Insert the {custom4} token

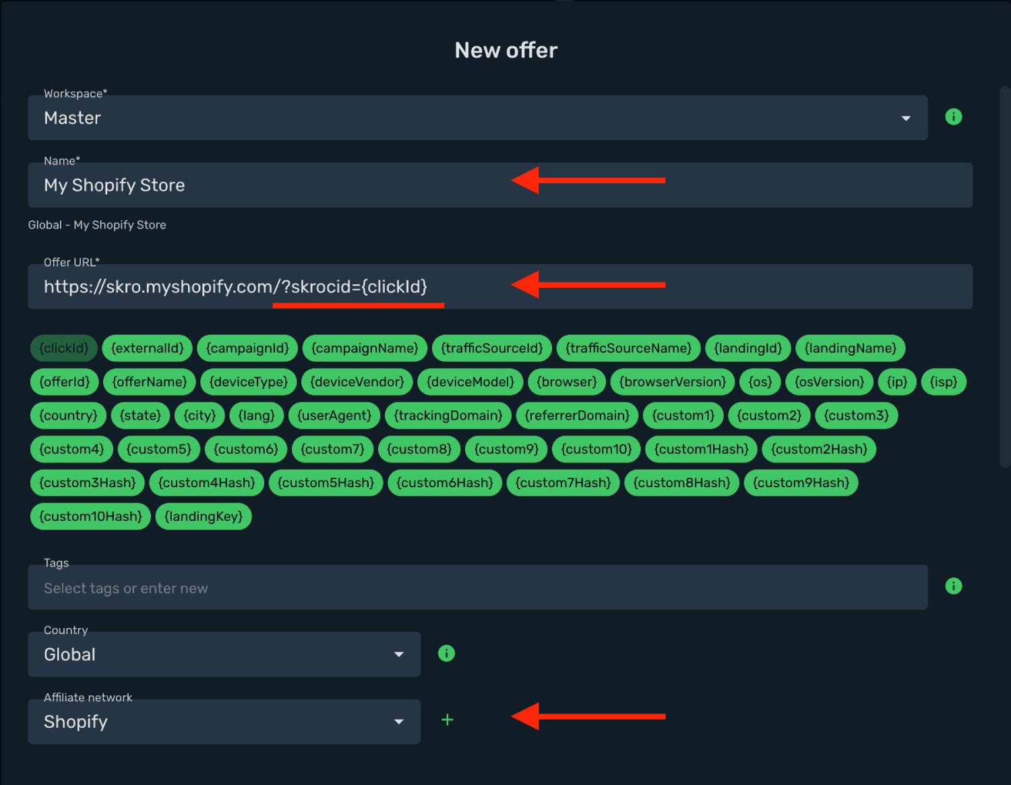(x=71, y=449)
